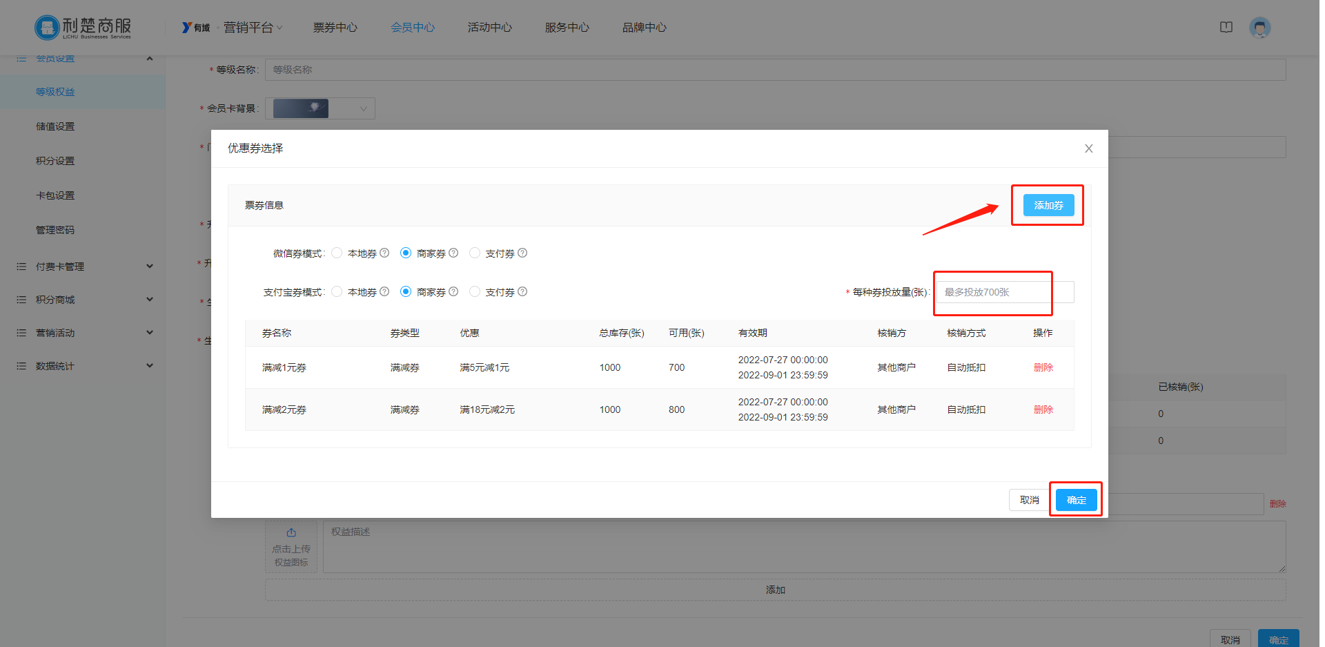Click the upload icon for 权益图标
The height and width of the screenshot is (647, 1325).
291,532
